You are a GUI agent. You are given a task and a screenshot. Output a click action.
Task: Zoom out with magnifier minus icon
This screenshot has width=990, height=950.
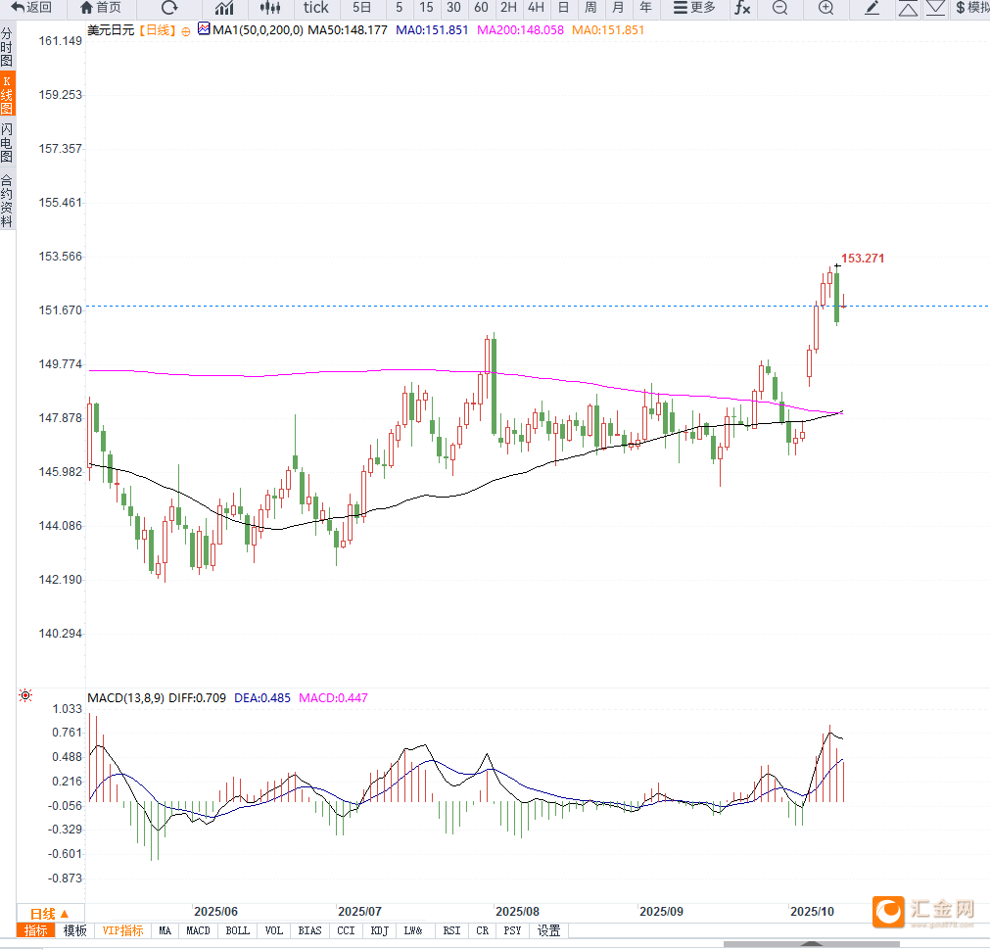click(780, 8)
